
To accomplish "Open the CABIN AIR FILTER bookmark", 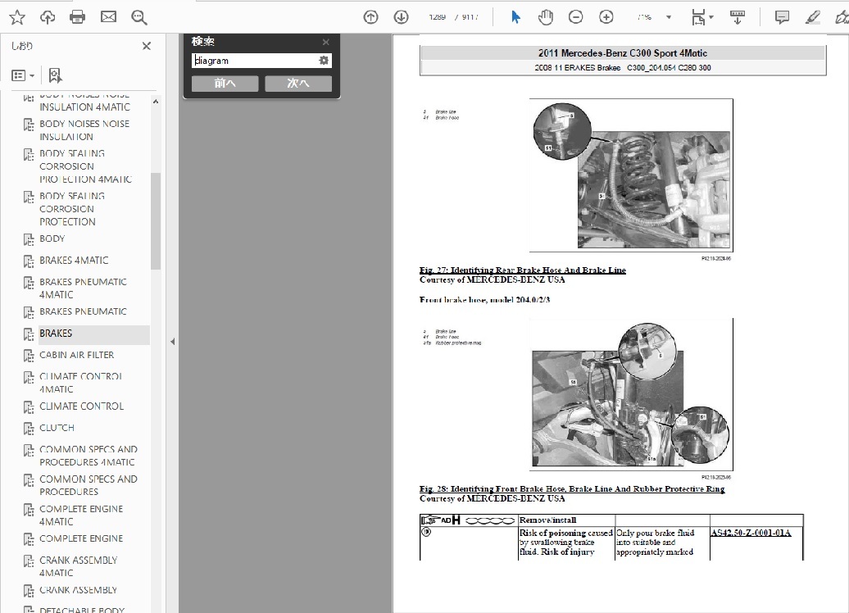I will (76, 355).
